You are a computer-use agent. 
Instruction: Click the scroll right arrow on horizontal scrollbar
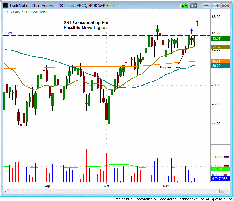click(x=227, y=191)
